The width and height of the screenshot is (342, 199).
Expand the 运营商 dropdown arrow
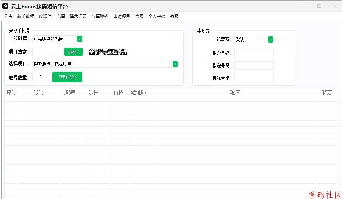click(x=270, y=40)
